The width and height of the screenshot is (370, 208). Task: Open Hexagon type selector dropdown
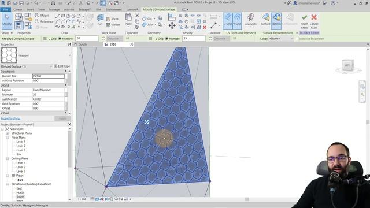click(x=70, y=55)
